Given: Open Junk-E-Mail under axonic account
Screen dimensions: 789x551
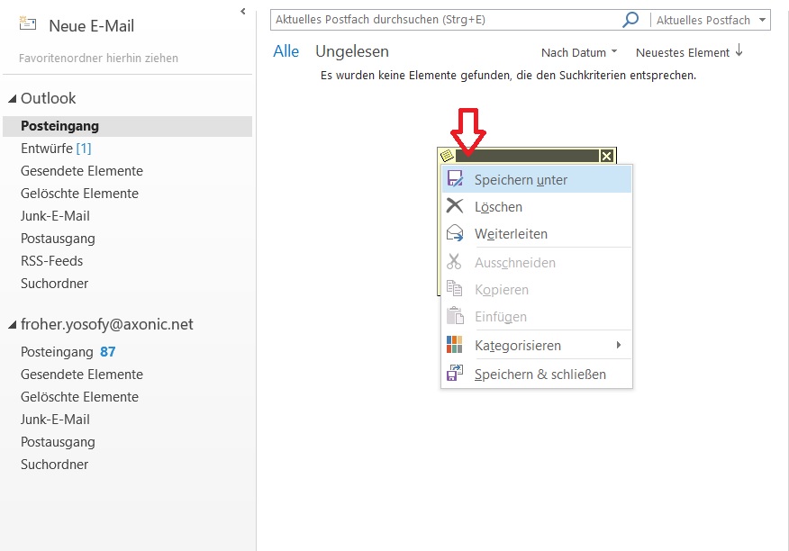Looking at the screenshot, I should pyautogui.click(x=127, y=420).
